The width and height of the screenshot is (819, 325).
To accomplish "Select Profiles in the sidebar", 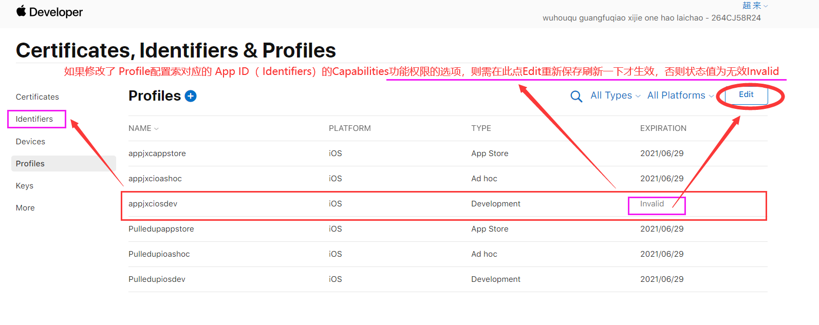I will 30,164.
